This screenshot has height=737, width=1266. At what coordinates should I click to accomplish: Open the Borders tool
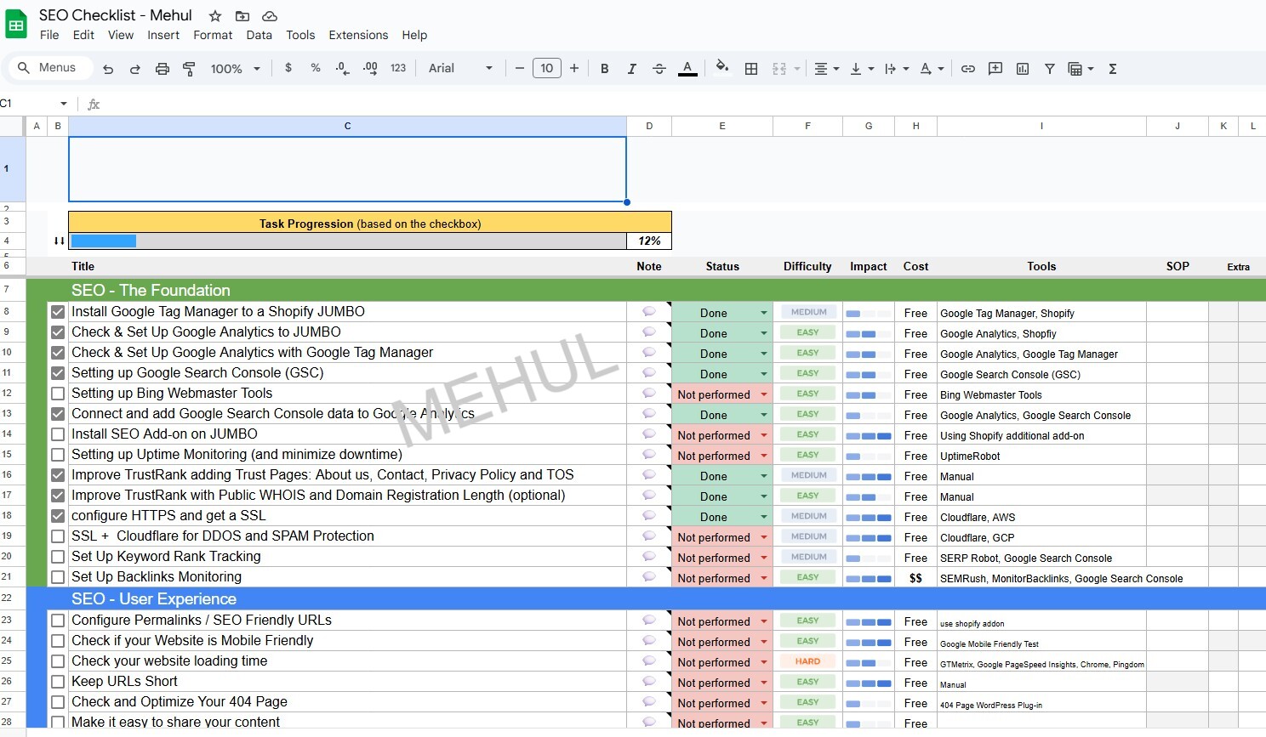(751, 68)
